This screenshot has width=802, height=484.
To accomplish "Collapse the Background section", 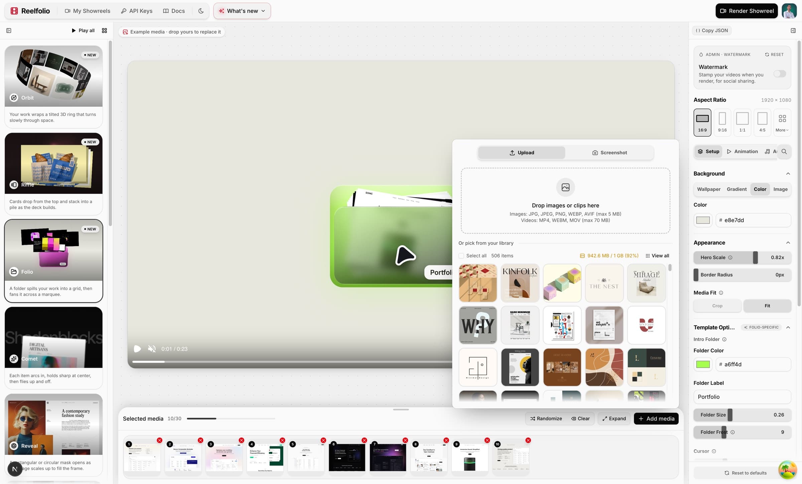I will click(788, 174).
